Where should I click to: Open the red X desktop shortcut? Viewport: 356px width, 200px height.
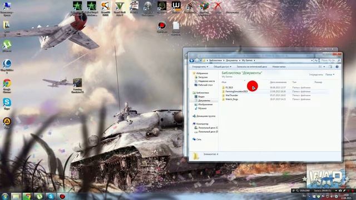[x=218, y=7]
